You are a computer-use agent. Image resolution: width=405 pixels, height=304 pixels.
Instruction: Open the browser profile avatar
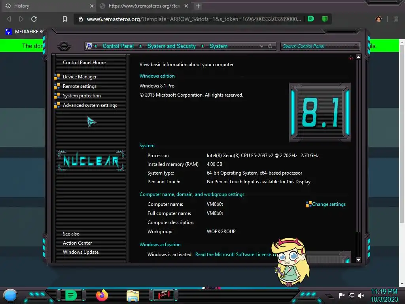pos(379,19)
